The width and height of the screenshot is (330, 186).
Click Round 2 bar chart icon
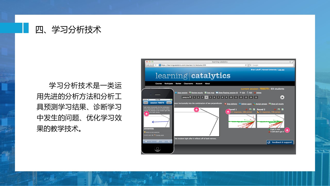click(x=278, y=110)
